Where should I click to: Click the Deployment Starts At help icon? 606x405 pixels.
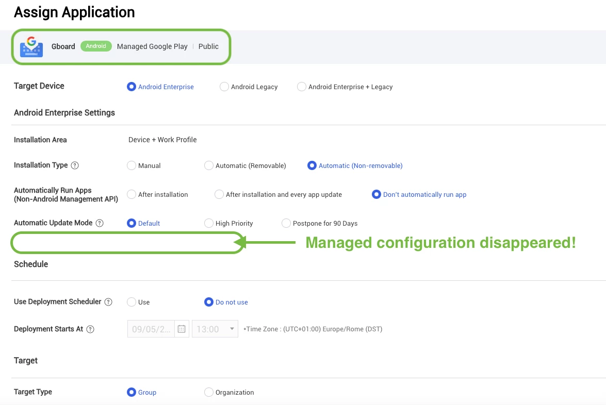pyautogui.click(x=90, y=329)
